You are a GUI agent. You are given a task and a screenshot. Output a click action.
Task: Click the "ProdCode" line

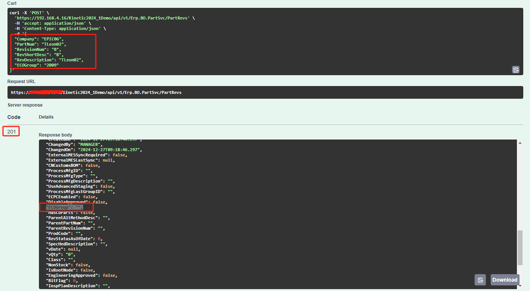tap(64, 233)
